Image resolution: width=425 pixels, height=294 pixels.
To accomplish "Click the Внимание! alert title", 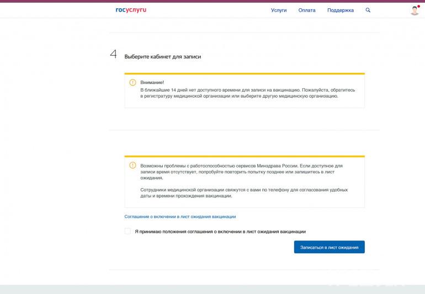I will (152, 82).
